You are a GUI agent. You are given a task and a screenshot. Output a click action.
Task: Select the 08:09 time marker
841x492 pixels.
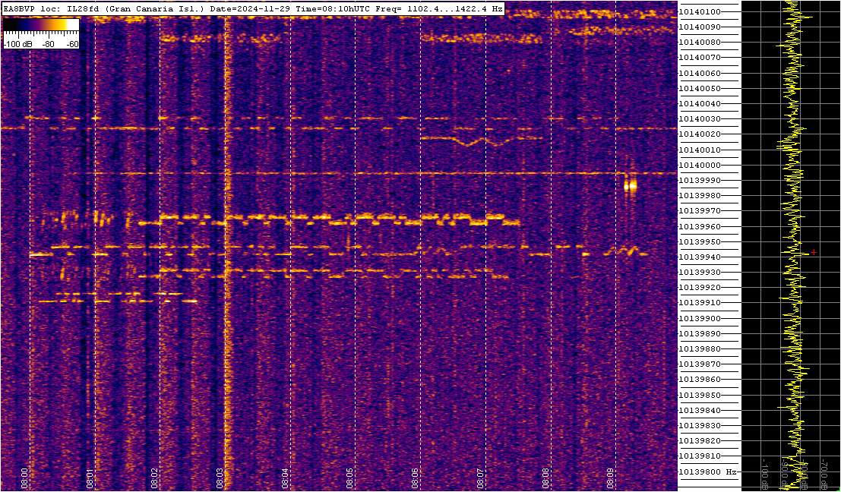[x=610, y=478]
